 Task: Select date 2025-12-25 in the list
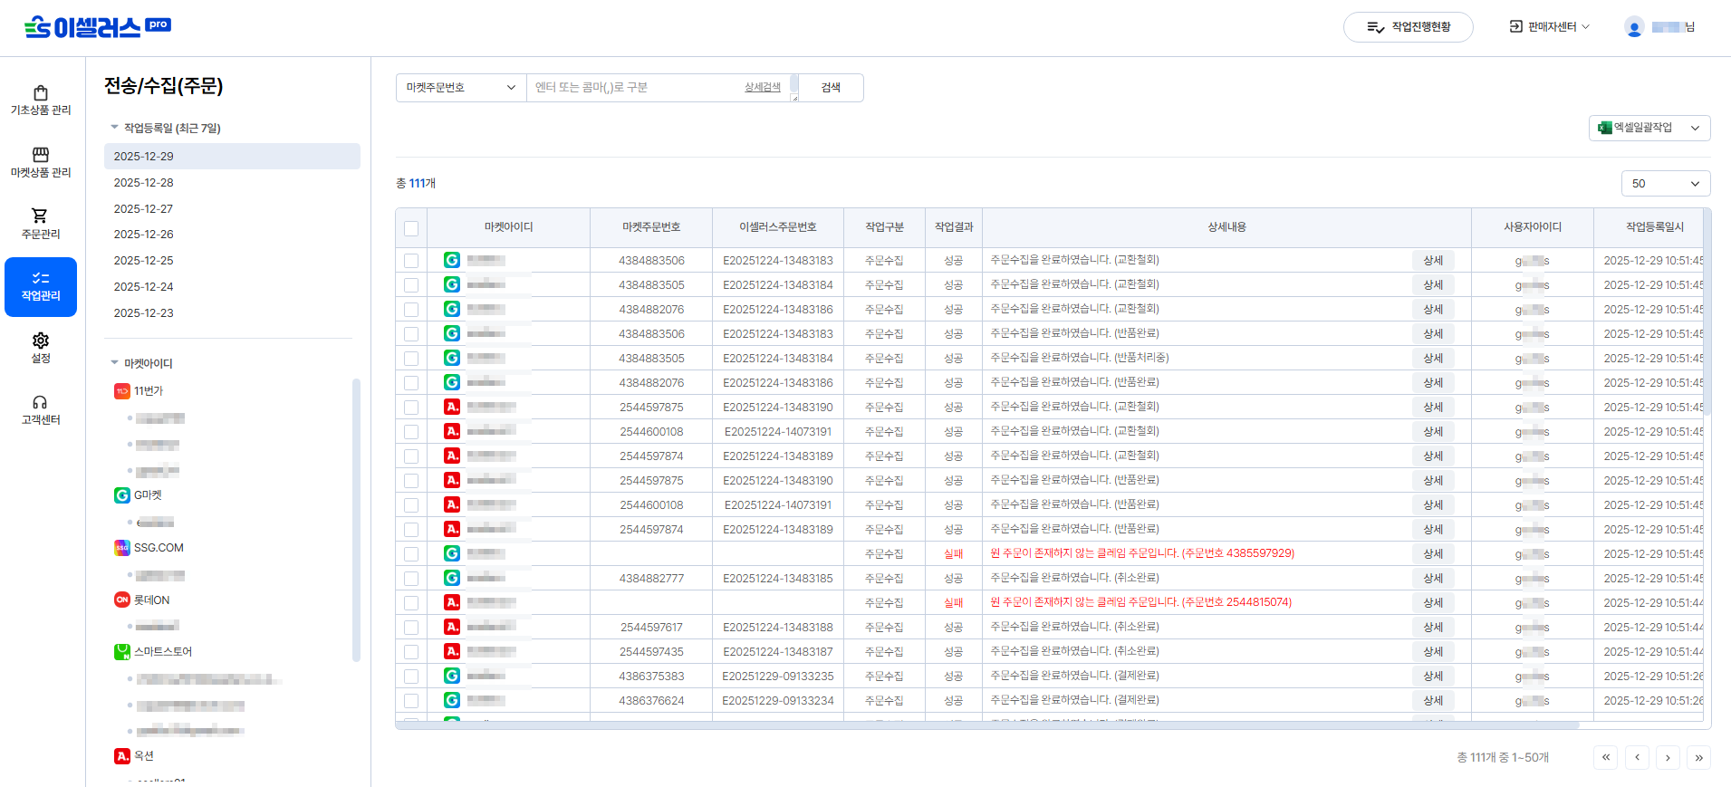click(x=232, y=261)
